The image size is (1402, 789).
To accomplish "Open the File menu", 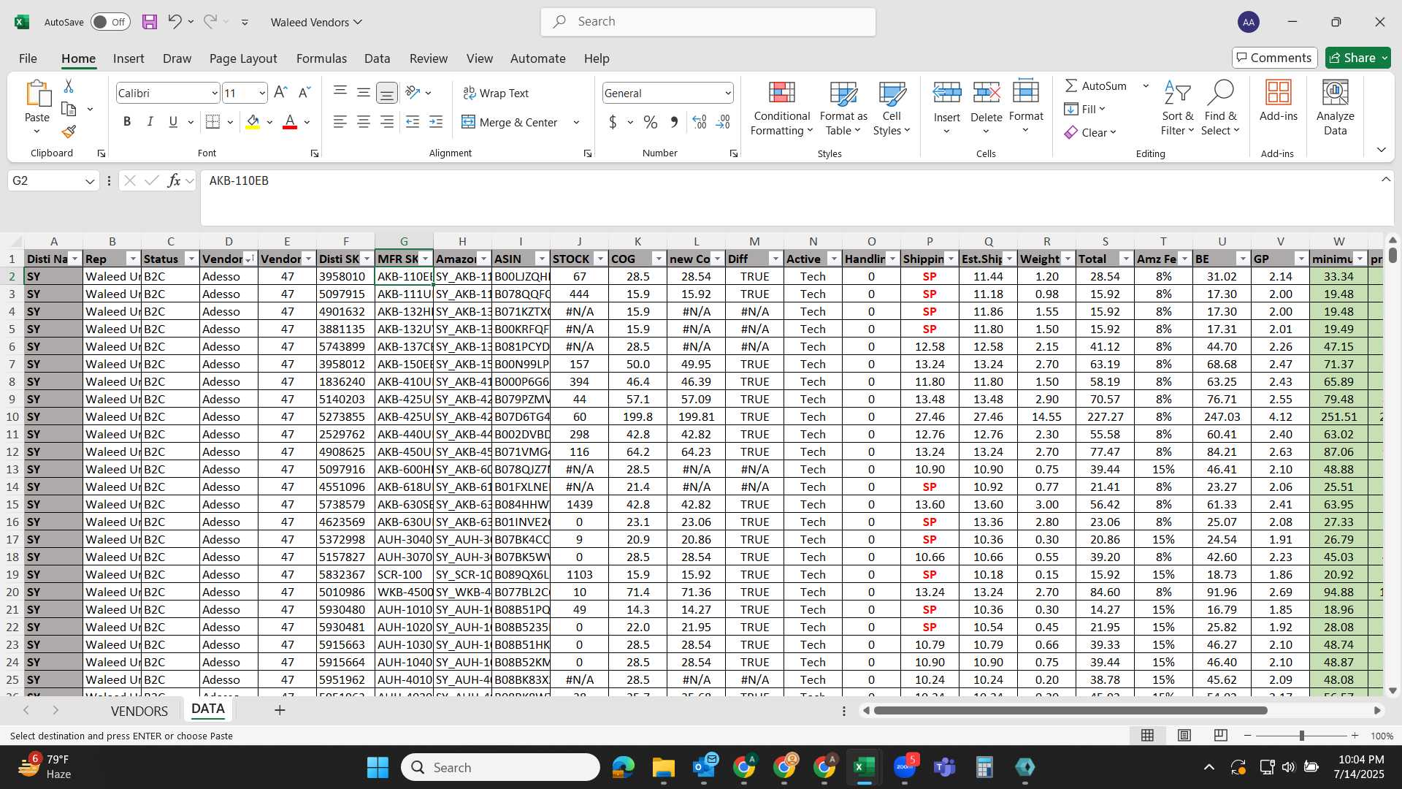I will point(28,58).
